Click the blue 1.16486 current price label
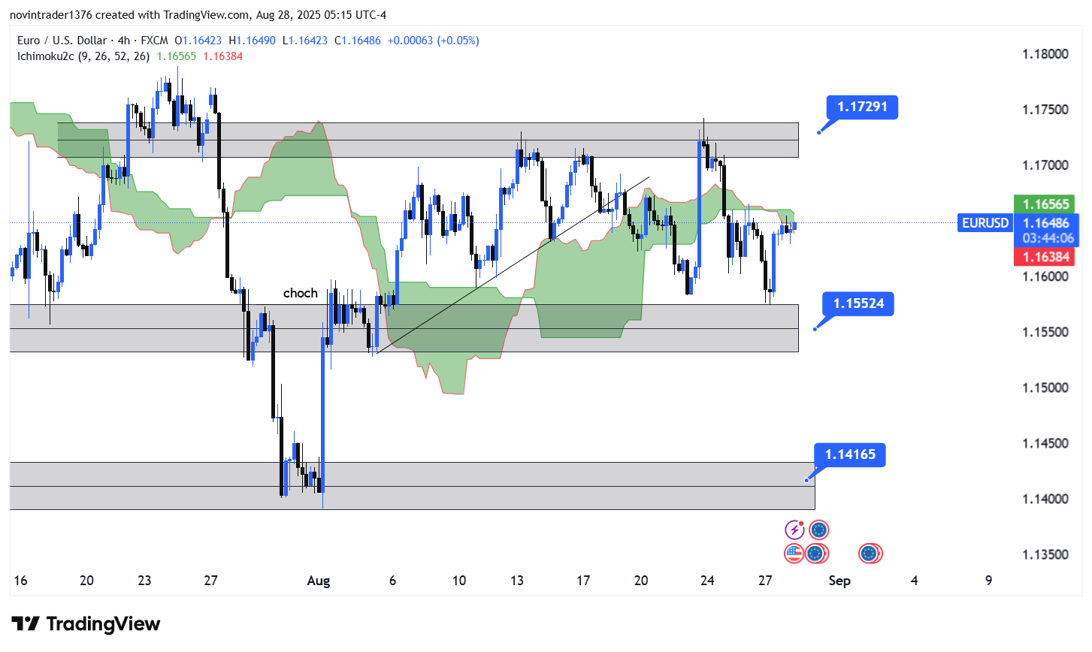1092x652 pixels. (1047, 223)
